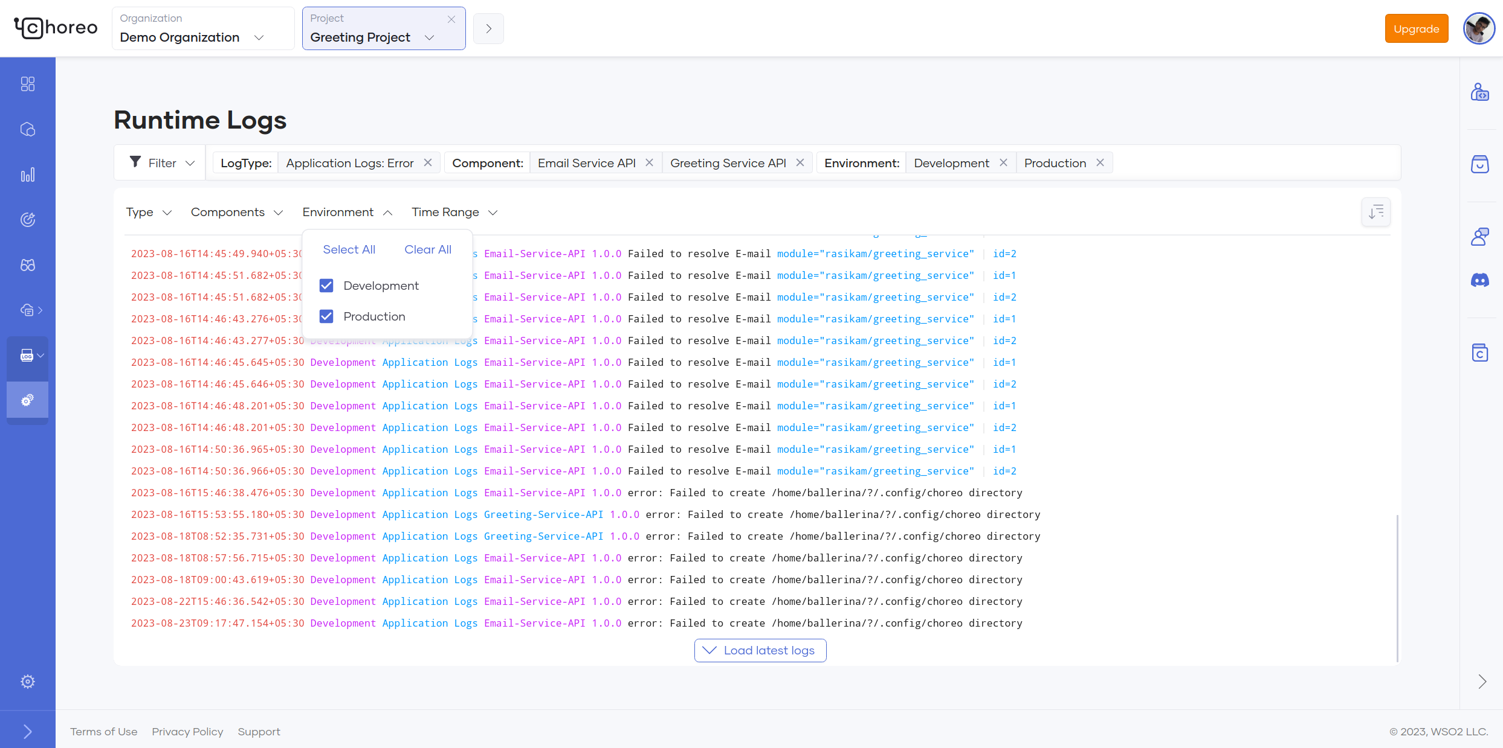Open the settings gear icon in sidebar
This screenshot has height=748, width=1503.
pyautogui.click(x=28, y=682)
